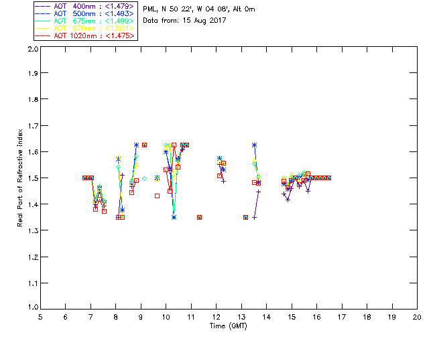Click the AOT 500nm legend entry
The image size is (429, 343).
(84, 13)
